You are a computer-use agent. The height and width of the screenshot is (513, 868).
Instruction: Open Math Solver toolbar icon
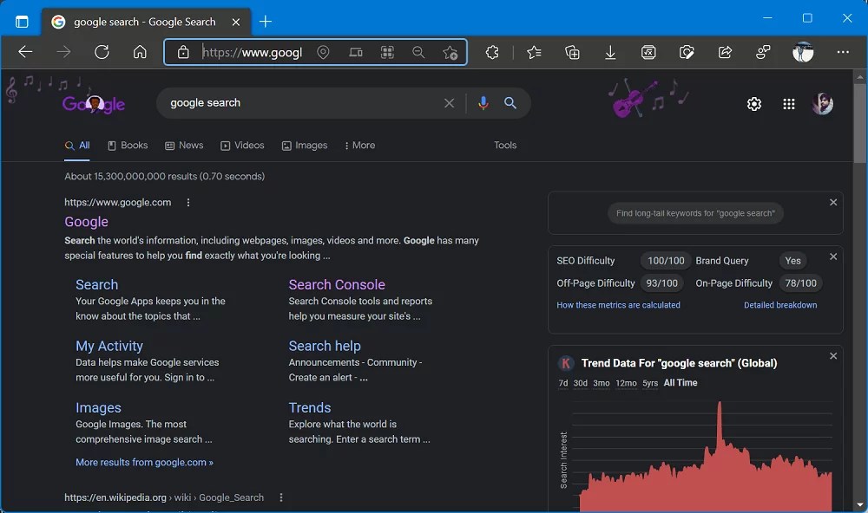(x=648, y=52)
